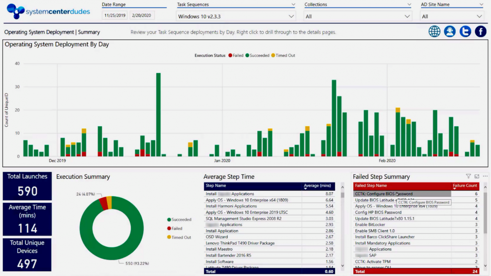This screenshot has height=276, width=491.
Task: Click the globe website icon
Action: click(434, 31)
